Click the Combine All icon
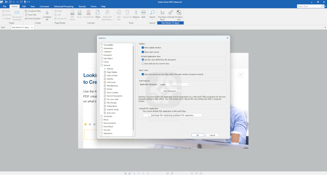Image resolution: width=327 pixels, height=175 pixels. point(47,13)
